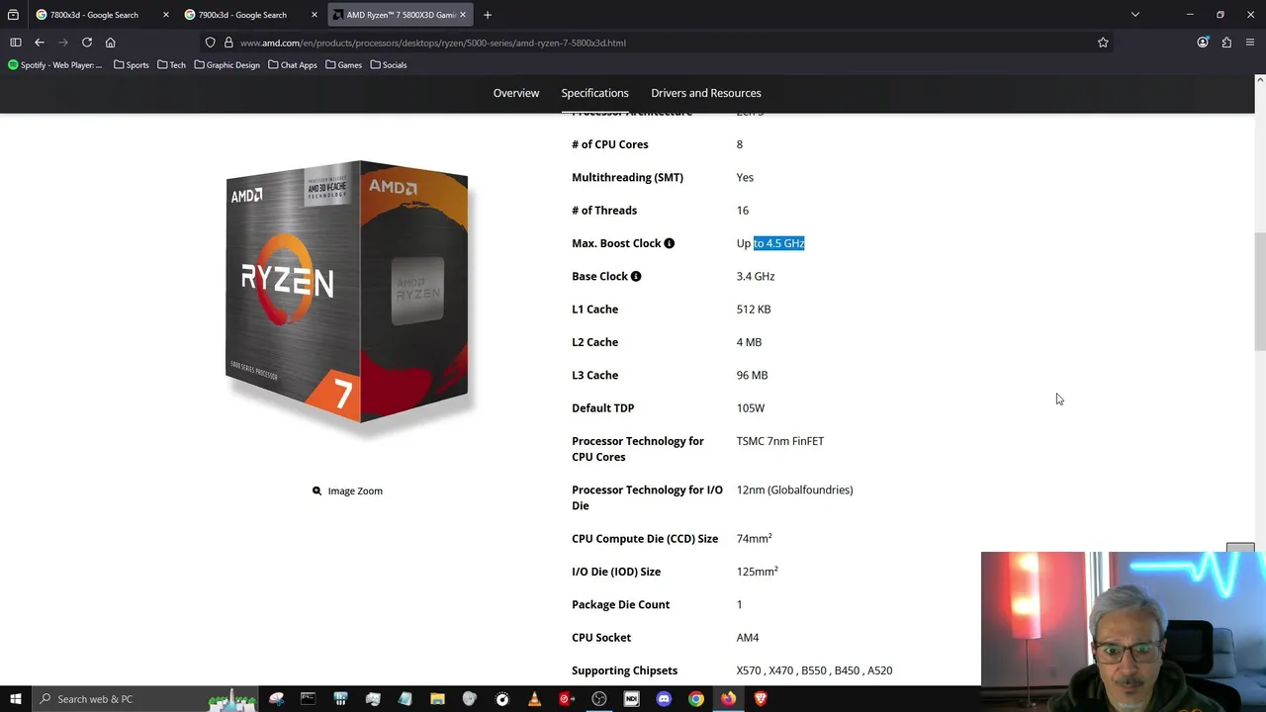Click the 'Multithreading (SMT)' label

[627, 177]
